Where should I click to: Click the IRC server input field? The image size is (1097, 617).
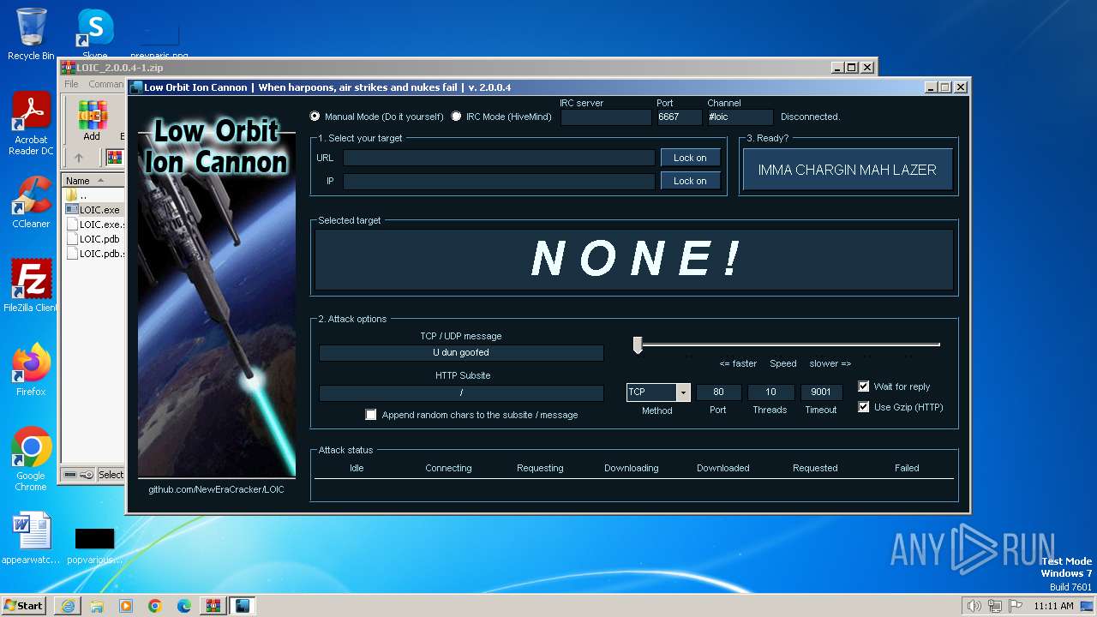[606, 117]
